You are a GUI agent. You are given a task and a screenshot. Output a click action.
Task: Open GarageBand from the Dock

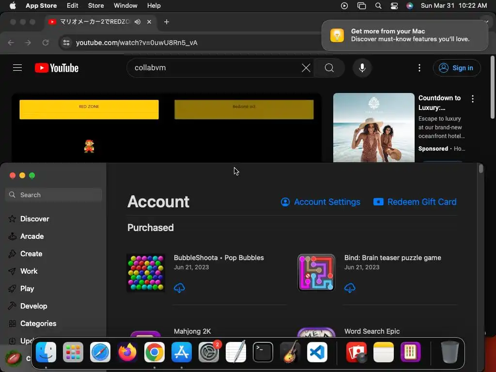290,352
